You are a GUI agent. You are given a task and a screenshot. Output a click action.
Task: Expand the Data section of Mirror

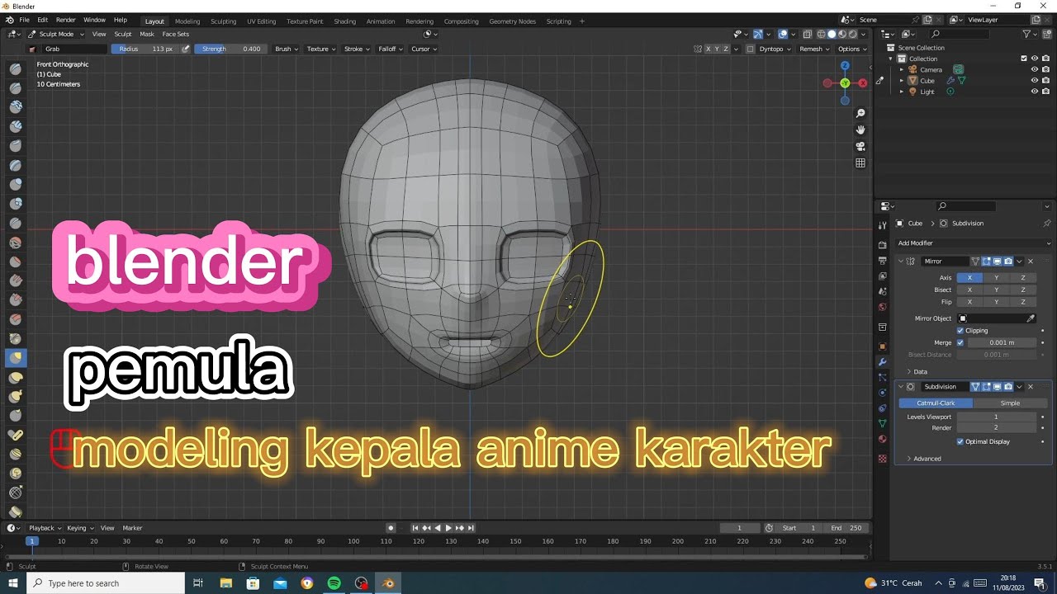point(918,372)
